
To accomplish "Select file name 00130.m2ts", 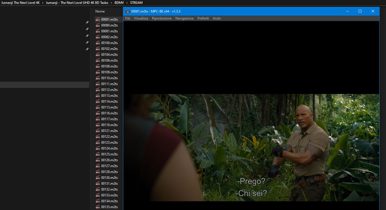I will [x=109, y=178].
